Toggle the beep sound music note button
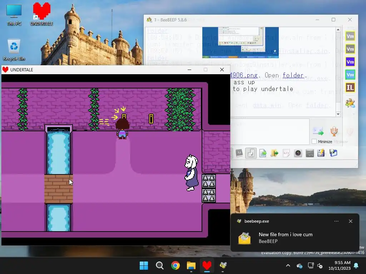Screen dimensions: 366x274 click(251, 153)
